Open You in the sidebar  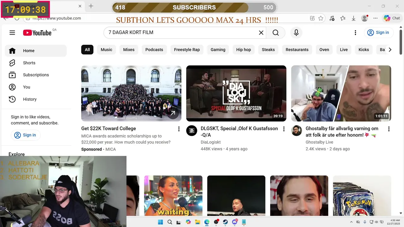(36, 87)
